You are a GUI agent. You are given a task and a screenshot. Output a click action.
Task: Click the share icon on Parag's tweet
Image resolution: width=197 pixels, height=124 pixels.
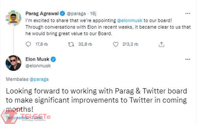point(161,44)
